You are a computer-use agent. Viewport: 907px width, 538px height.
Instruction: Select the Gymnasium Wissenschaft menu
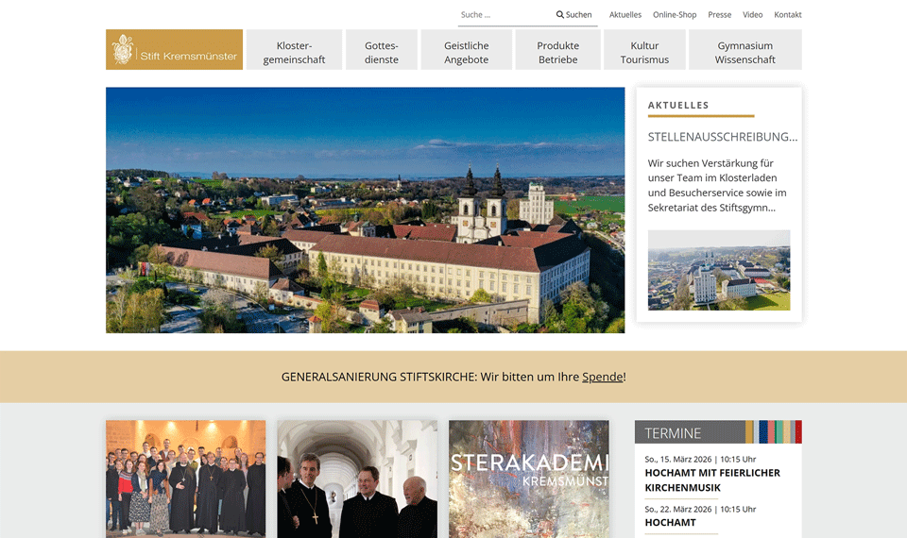coord(744,52)
